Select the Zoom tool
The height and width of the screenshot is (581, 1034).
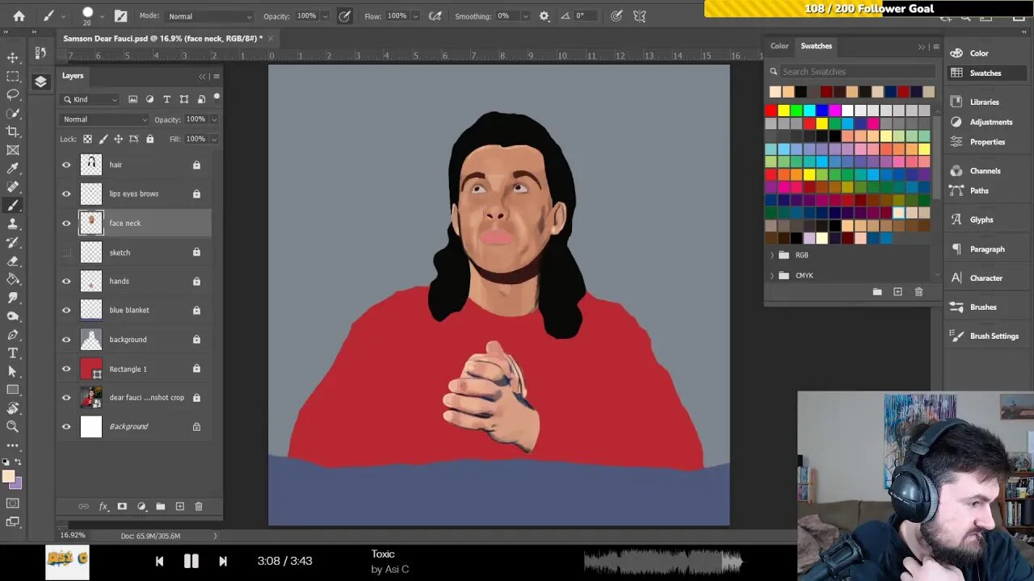point(13,426)
